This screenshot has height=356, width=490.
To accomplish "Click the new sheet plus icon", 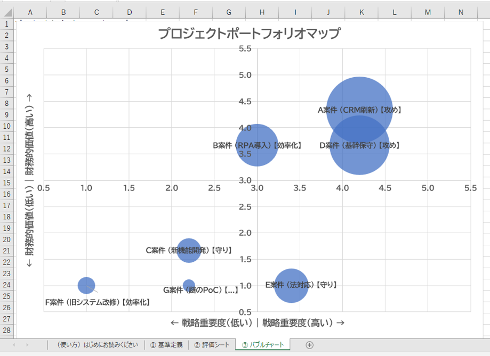I will point(309,345).
